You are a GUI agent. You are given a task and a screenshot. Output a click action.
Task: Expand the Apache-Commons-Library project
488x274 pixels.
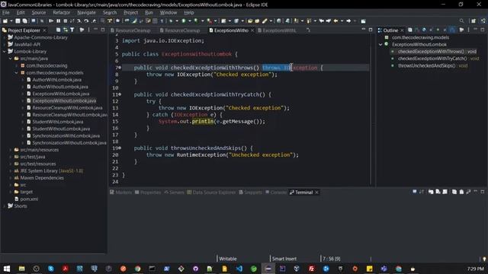[x=5, y=37]
